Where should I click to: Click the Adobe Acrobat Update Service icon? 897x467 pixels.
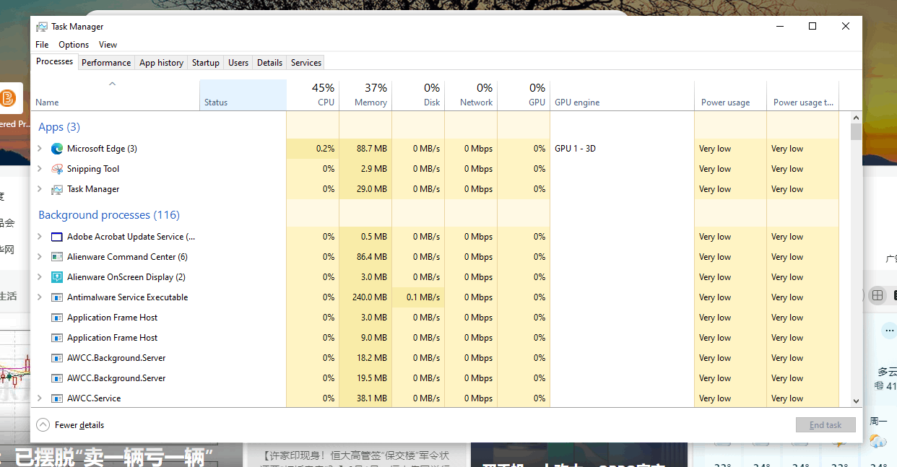pyautogui.click(x=56, y=236)
